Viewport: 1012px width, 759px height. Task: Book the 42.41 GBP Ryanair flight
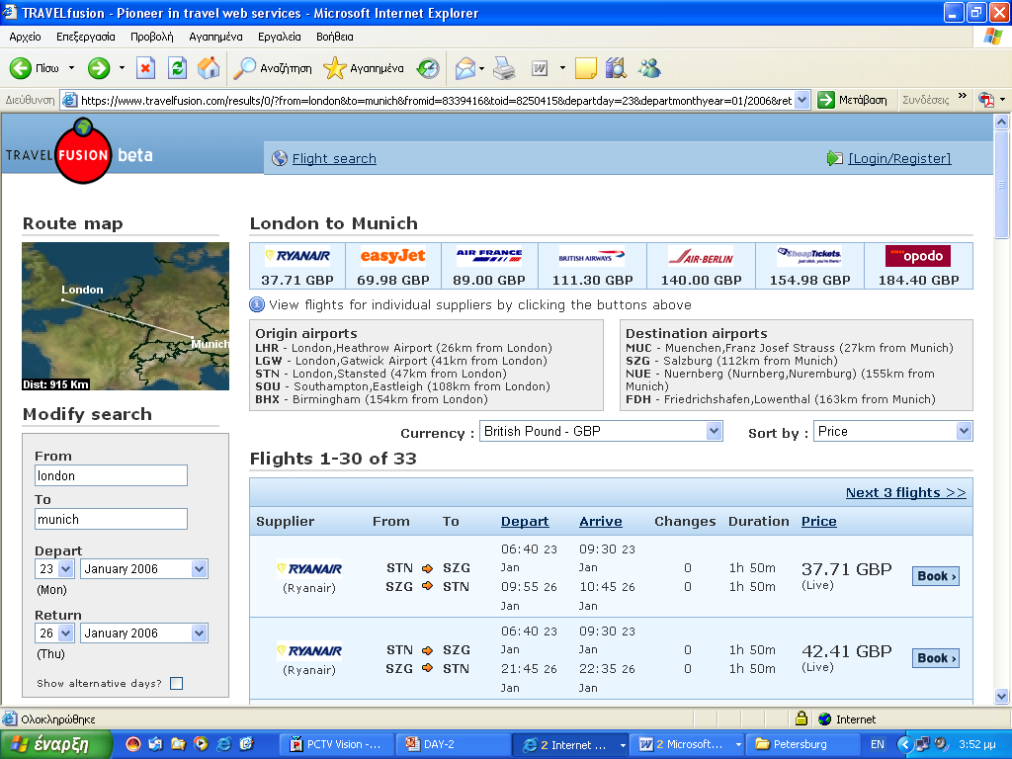(936, 658)
